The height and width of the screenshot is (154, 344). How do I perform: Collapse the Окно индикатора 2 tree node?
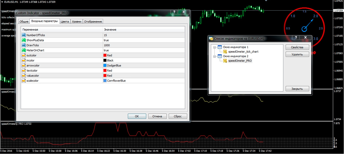click(x=214, y=56)
